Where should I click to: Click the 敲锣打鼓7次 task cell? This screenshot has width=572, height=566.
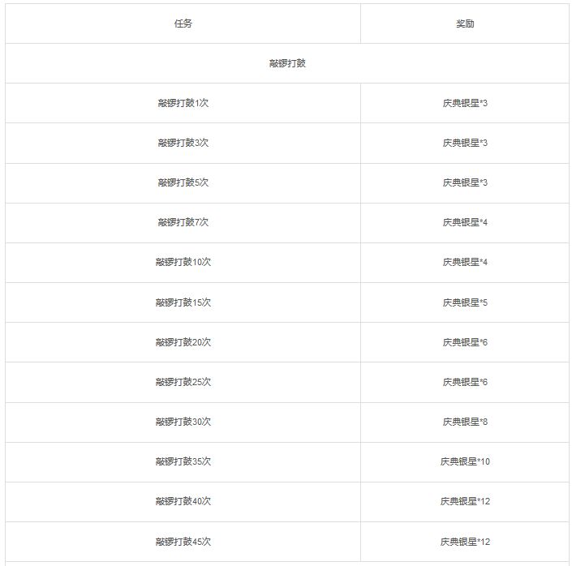point(183,222)
